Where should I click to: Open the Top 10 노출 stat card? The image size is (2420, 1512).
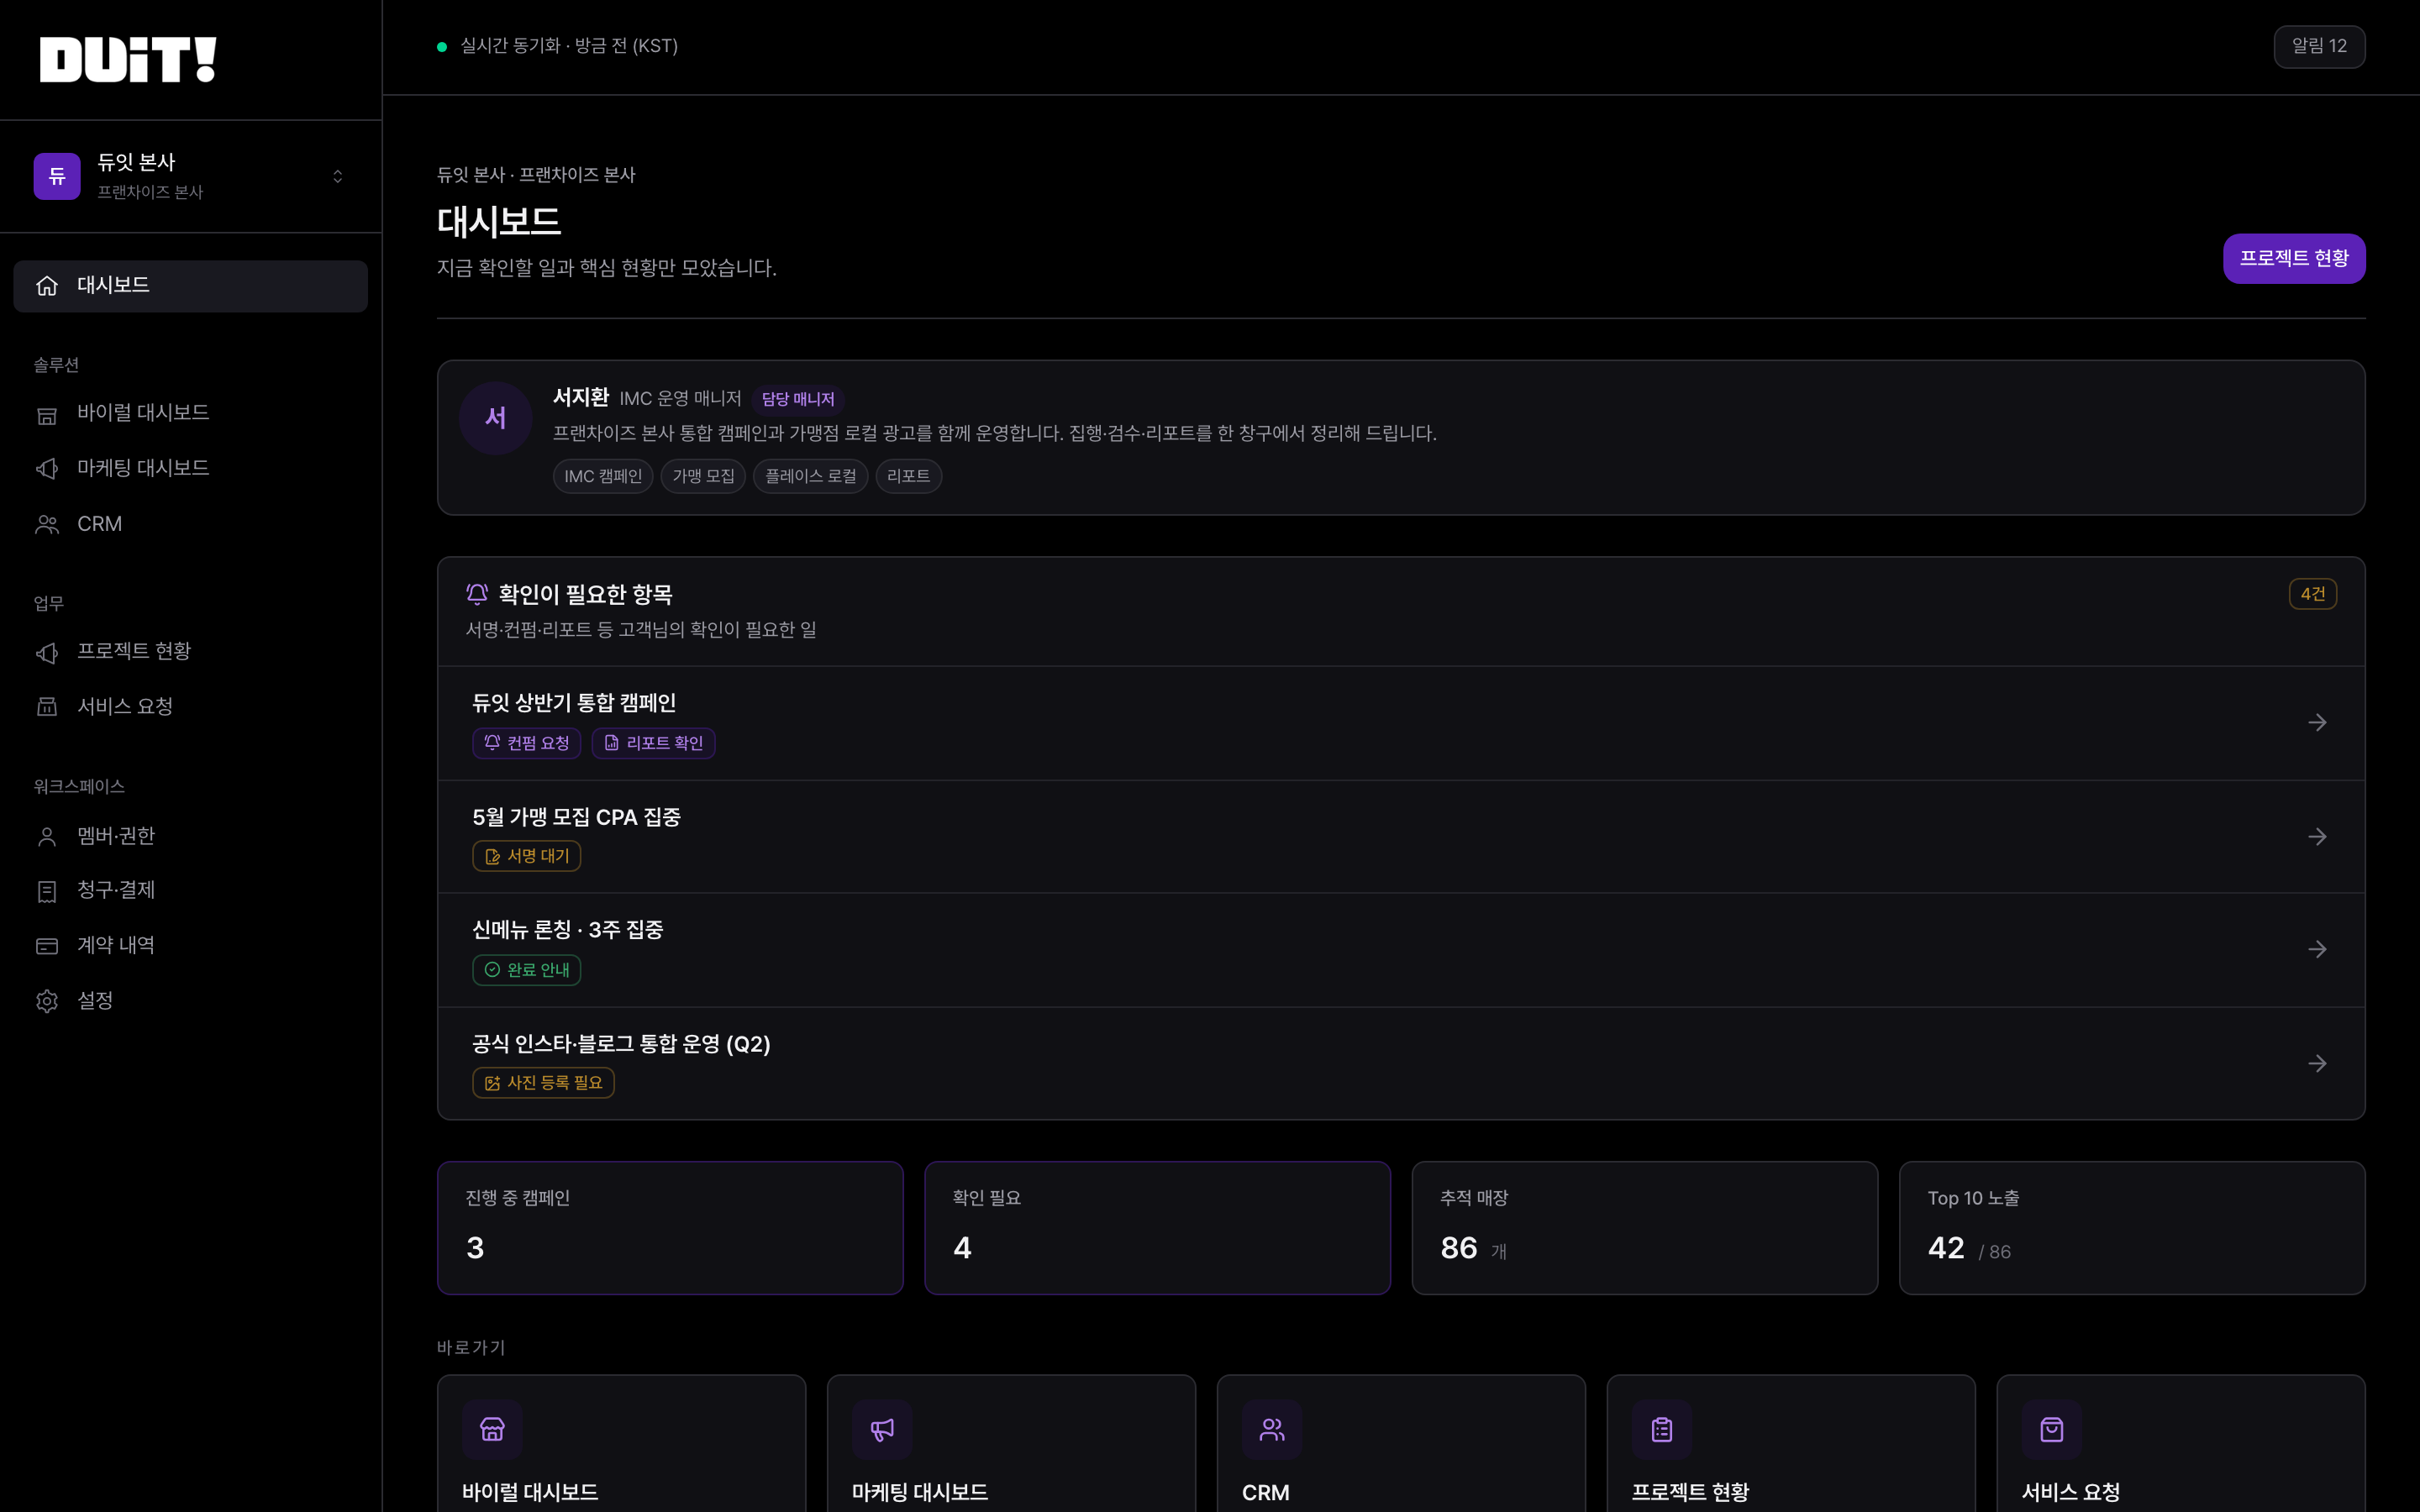(2132, 1228)
